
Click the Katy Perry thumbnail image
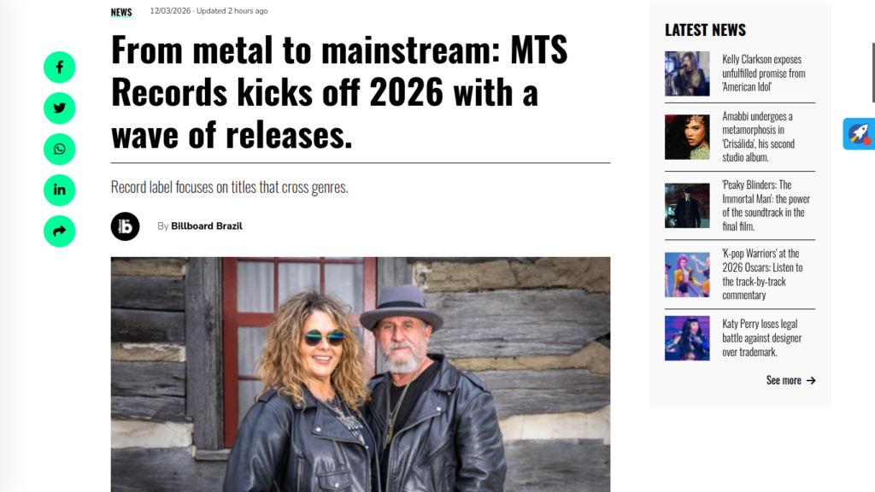[x=687, y=338]
